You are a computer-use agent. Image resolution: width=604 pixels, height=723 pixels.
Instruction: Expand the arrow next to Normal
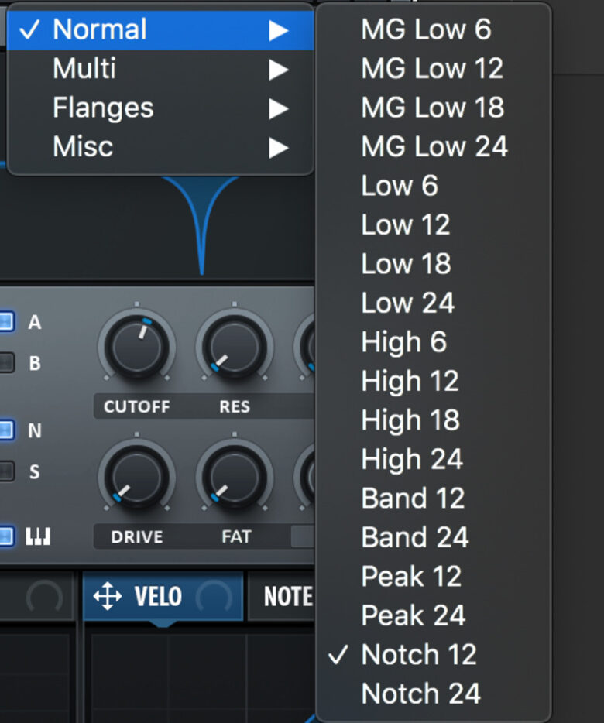279,31
